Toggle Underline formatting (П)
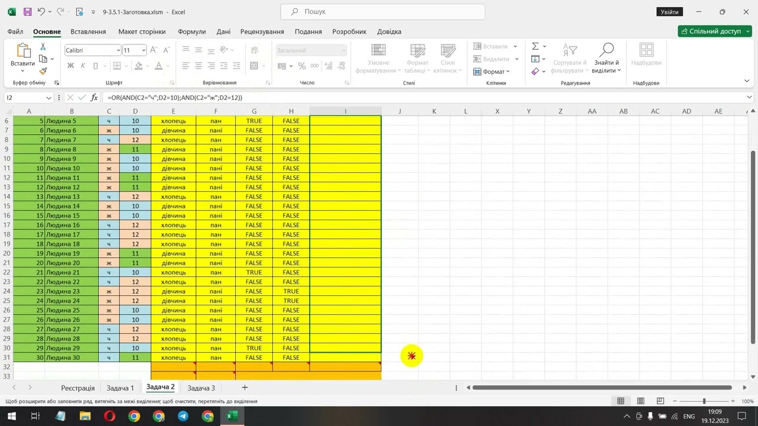Screen dimensions: 758x426 pos(95,66)
